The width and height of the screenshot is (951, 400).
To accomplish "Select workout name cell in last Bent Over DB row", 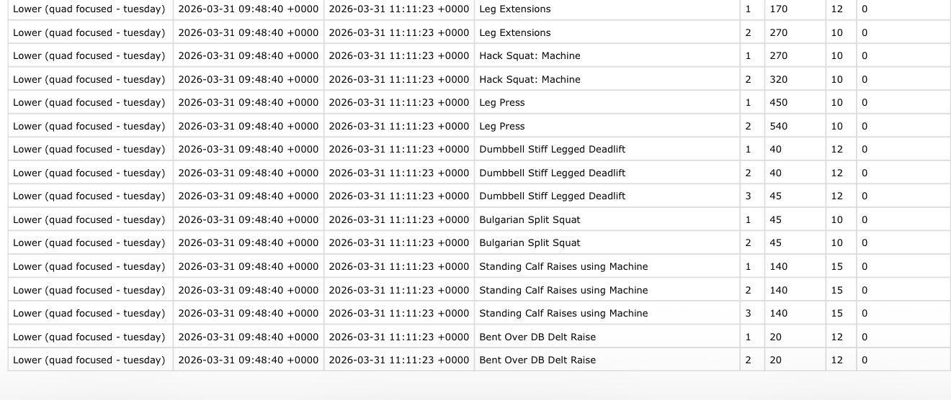I will pyautogui.click(x=89, y=360).
